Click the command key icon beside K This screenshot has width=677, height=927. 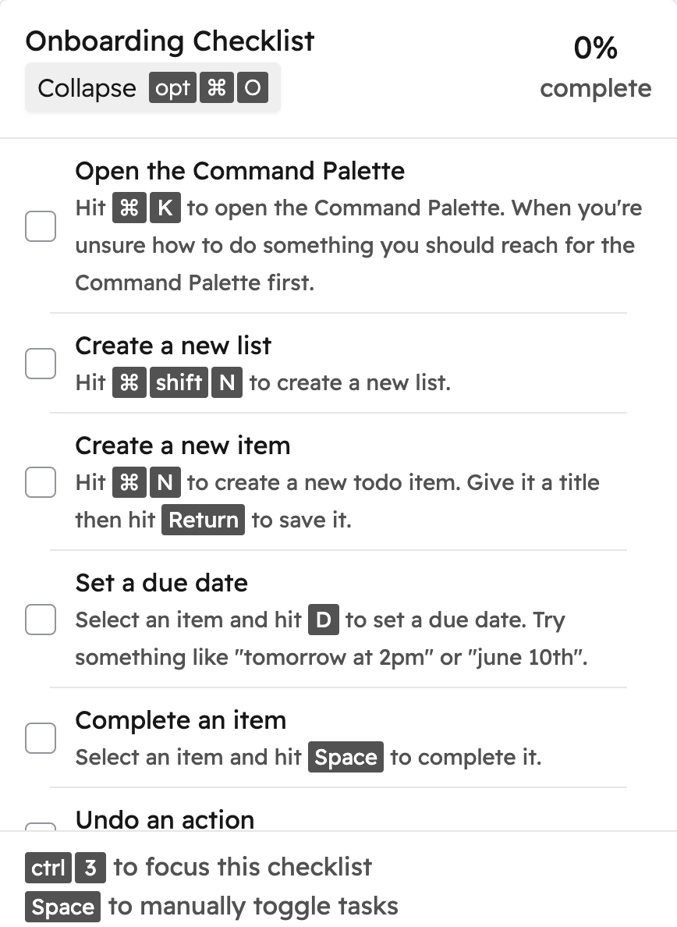129,208
